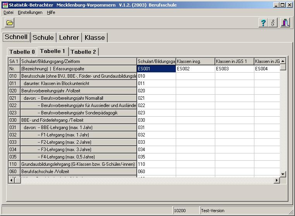Select the Tabelle 0 tab
This screenshot has width=295, height=216.
click(22, 52)
